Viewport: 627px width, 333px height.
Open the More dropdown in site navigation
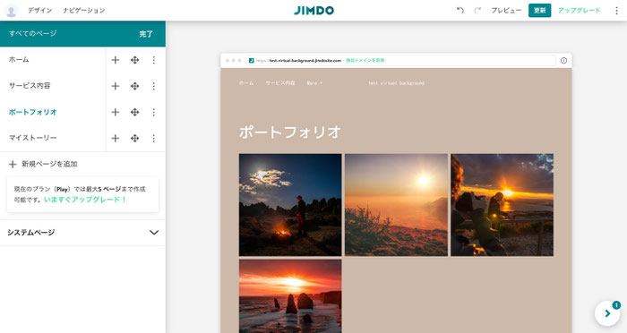pyautogui.click(x=314, y=83)
